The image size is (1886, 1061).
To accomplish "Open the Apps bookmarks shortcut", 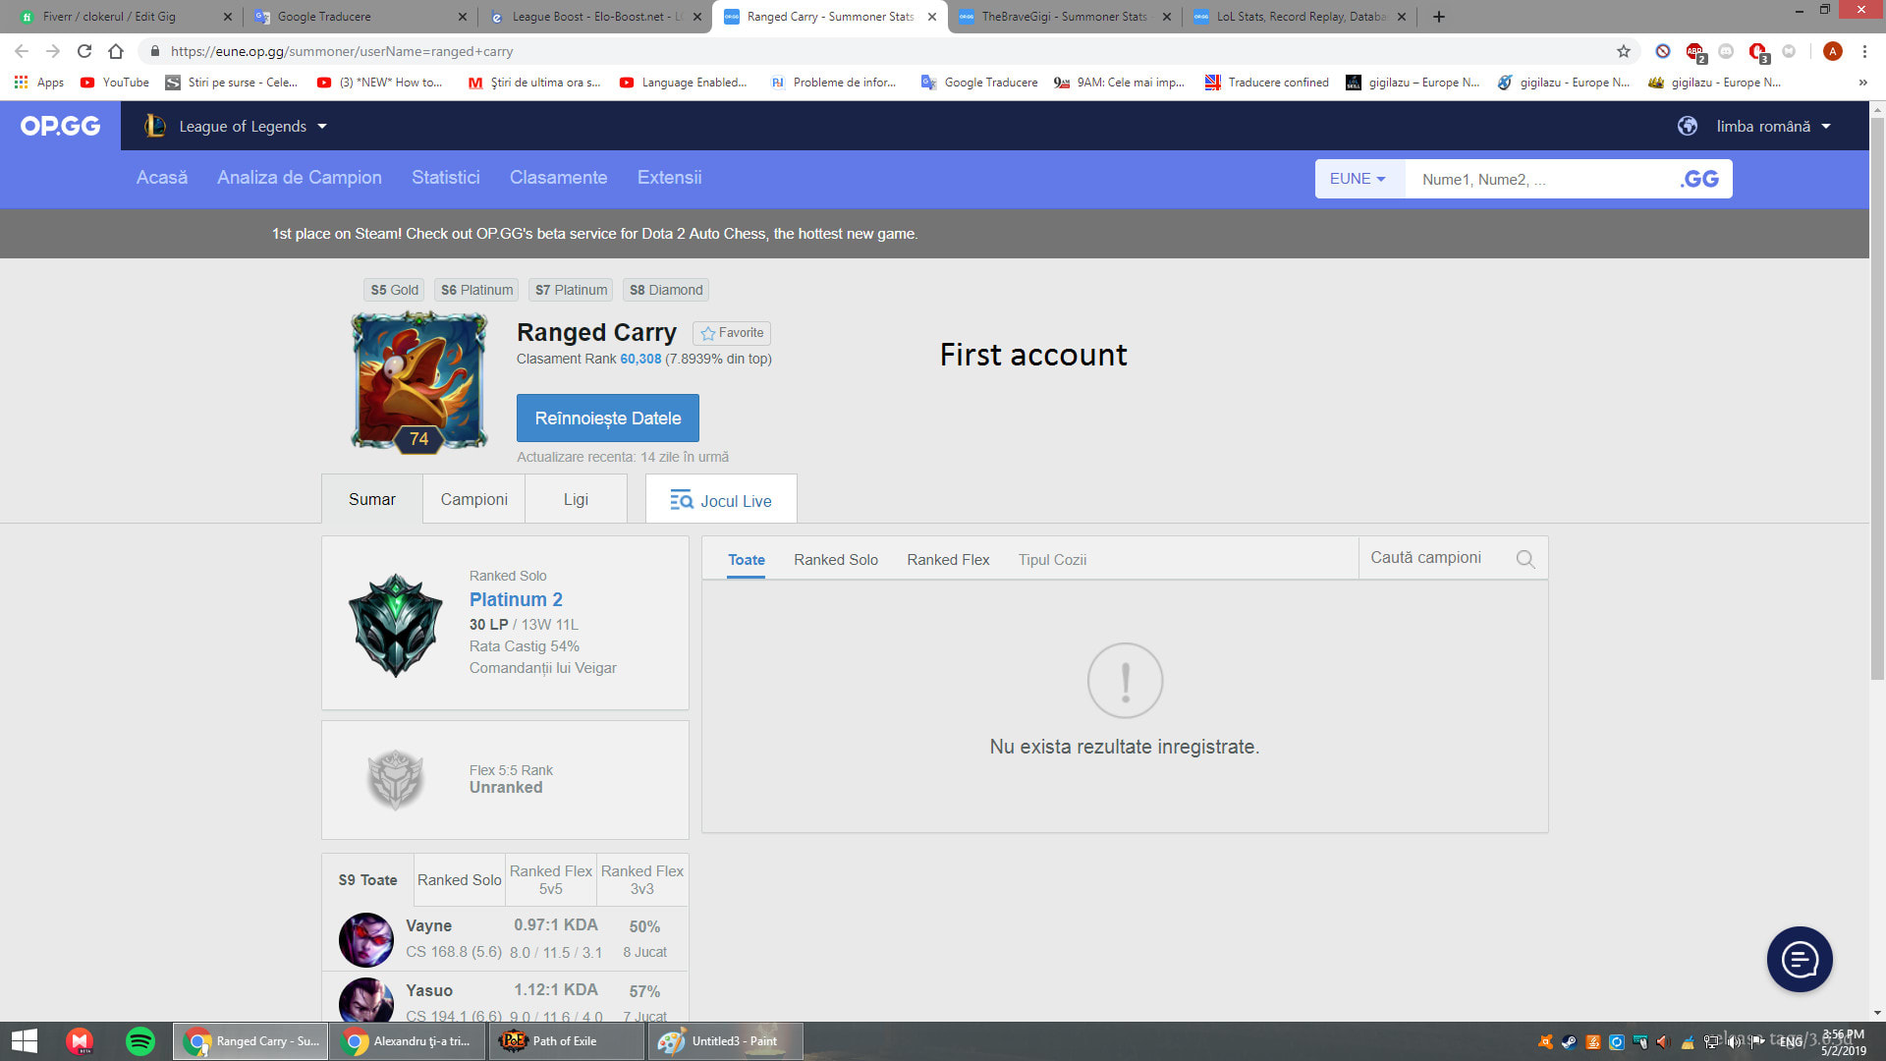I will click(x=39, y=83).
